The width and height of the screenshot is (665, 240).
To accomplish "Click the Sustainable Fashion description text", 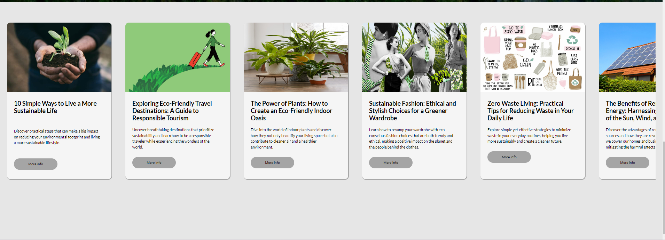I will click(411, 138).
